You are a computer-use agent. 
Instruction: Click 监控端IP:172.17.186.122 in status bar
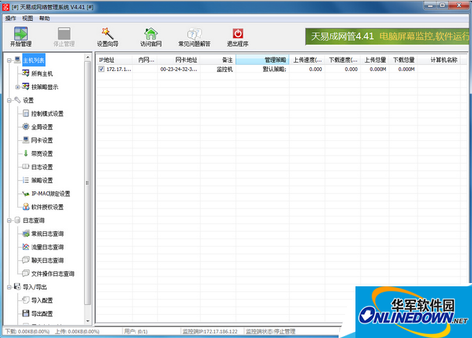click(x=210, y=332)
